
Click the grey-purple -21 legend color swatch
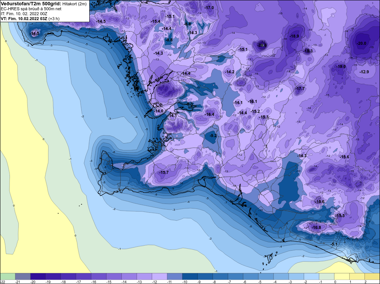23,276
